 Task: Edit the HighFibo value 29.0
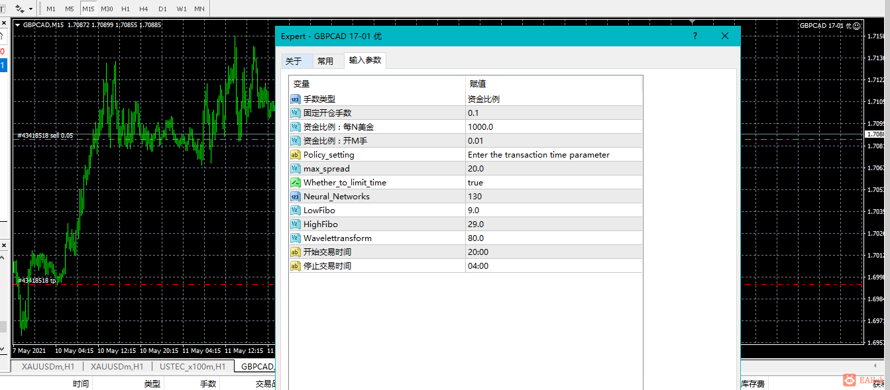point(554,224)
